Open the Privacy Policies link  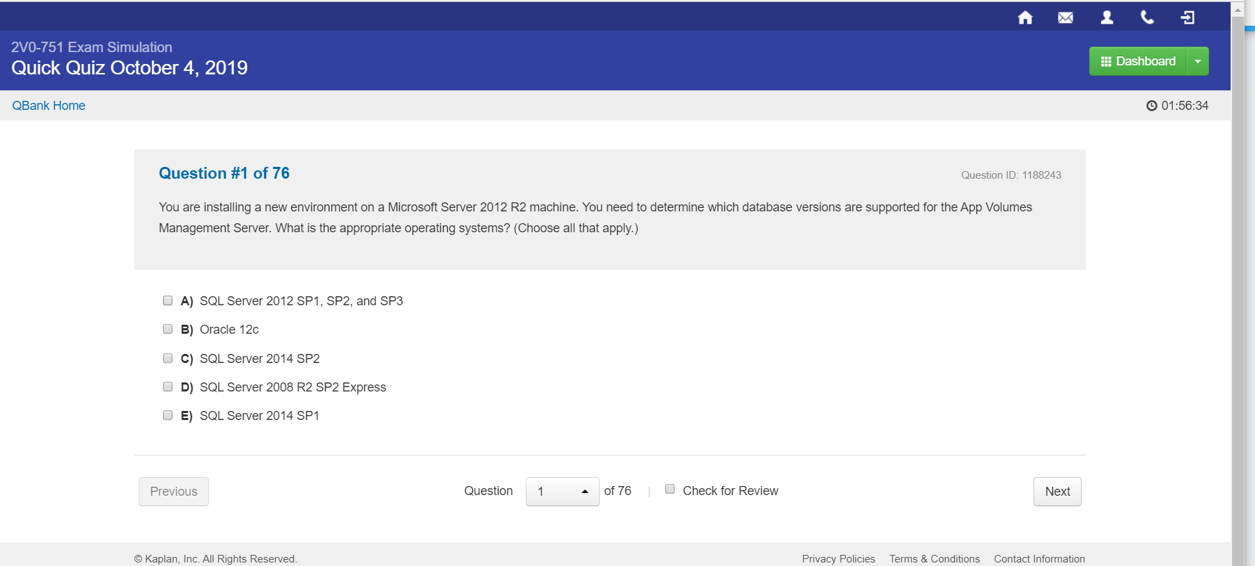point(838,559)
